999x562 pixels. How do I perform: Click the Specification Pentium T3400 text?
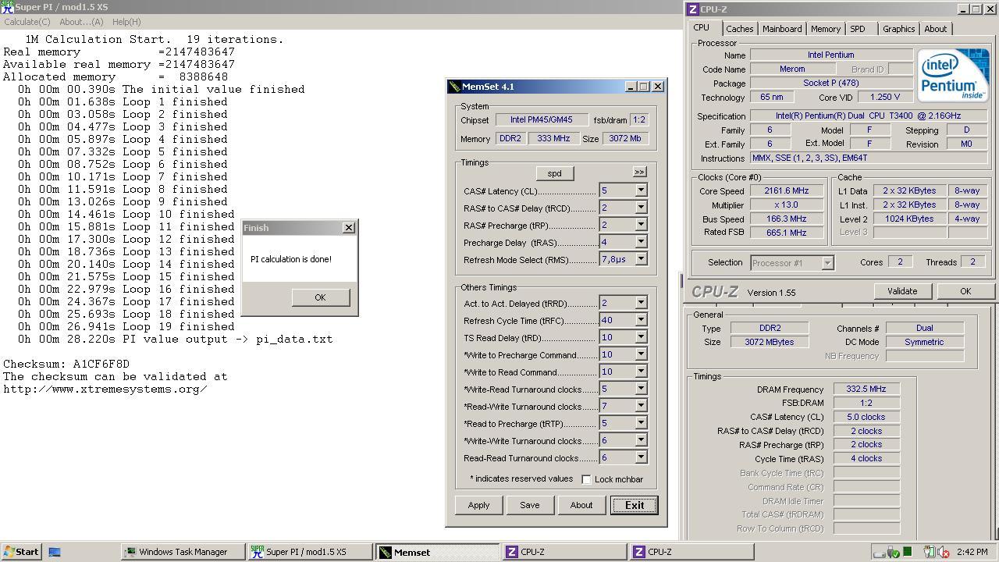pos(869,116)
